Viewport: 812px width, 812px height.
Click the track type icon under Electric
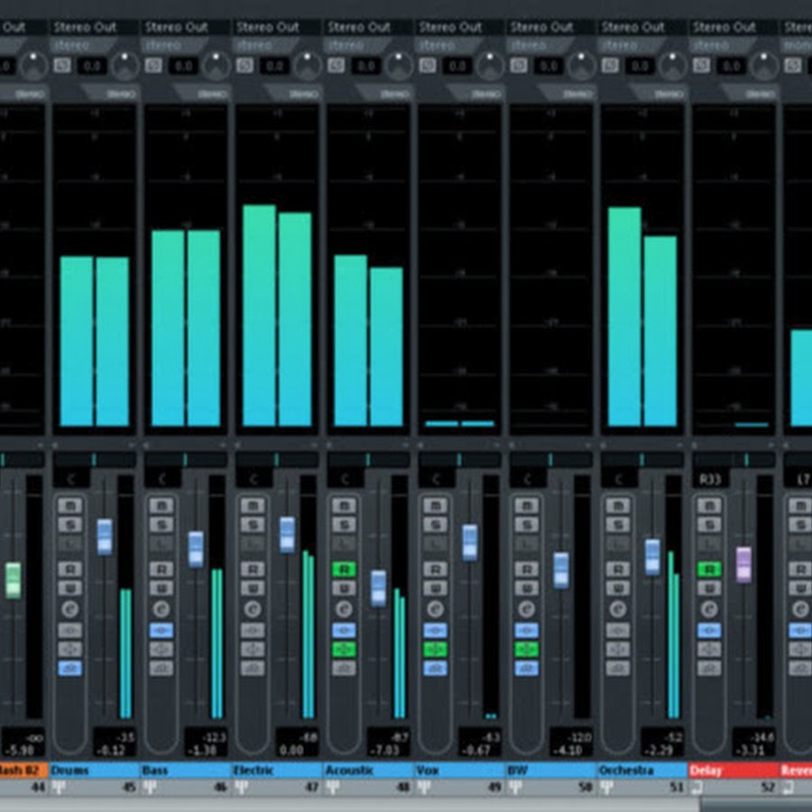click(x=242, y=788)
